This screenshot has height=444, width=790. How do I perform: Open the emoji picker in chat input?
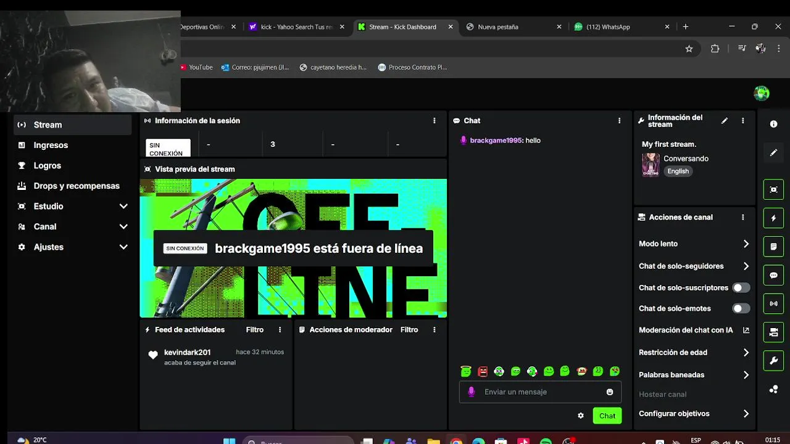click(610, 392)
